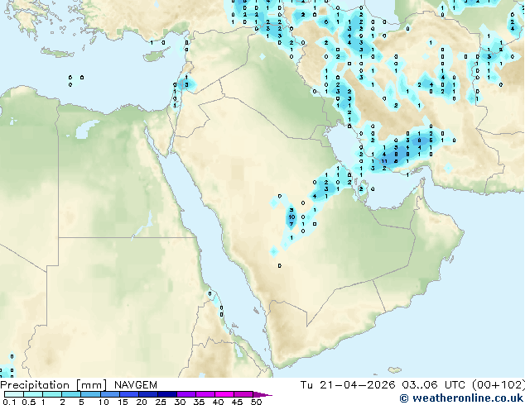The image size is (525, 405).
Task: Click the legend label "15"
Action: click(x=123, y=402)
